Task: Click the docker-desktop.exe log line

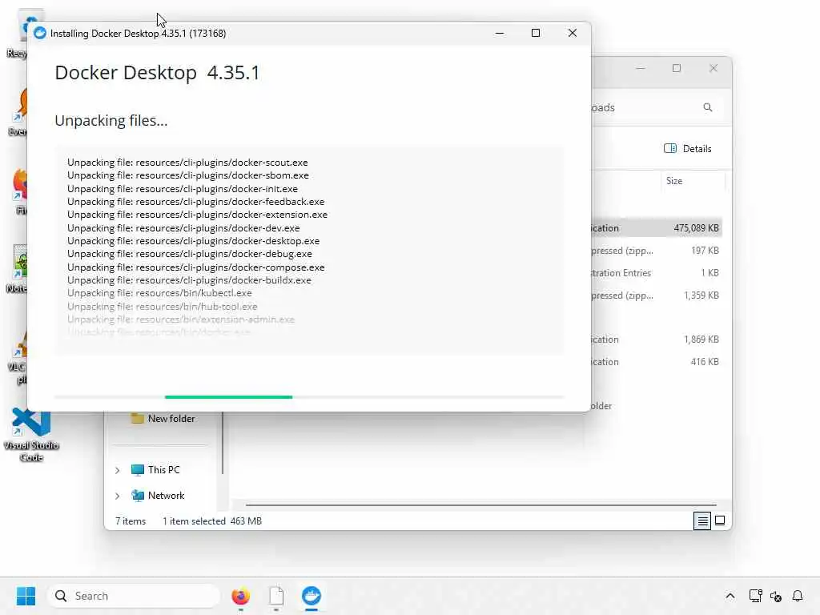Action: pos(193,241)
